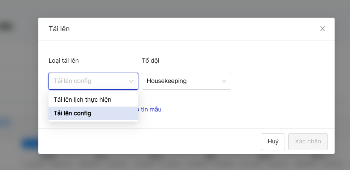Click the "Tải lên" dialog title
This screenshot has width=350, height=170.
pos(59,29)
